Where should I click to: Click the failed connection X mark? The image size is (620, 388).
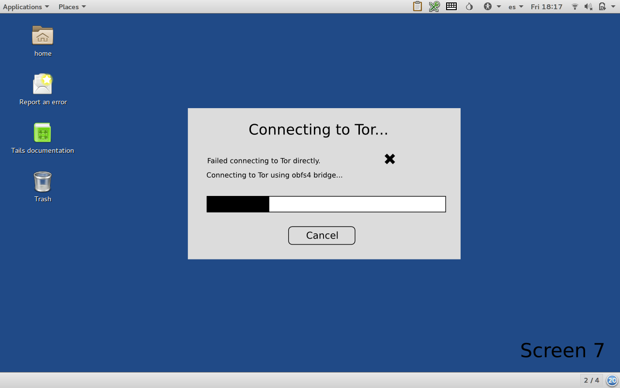coord(390,159)
